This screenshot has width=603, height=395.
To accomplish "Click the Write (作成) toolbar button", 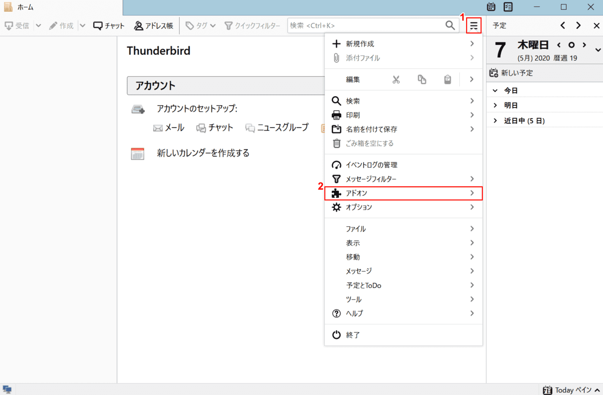I will 61,26.
